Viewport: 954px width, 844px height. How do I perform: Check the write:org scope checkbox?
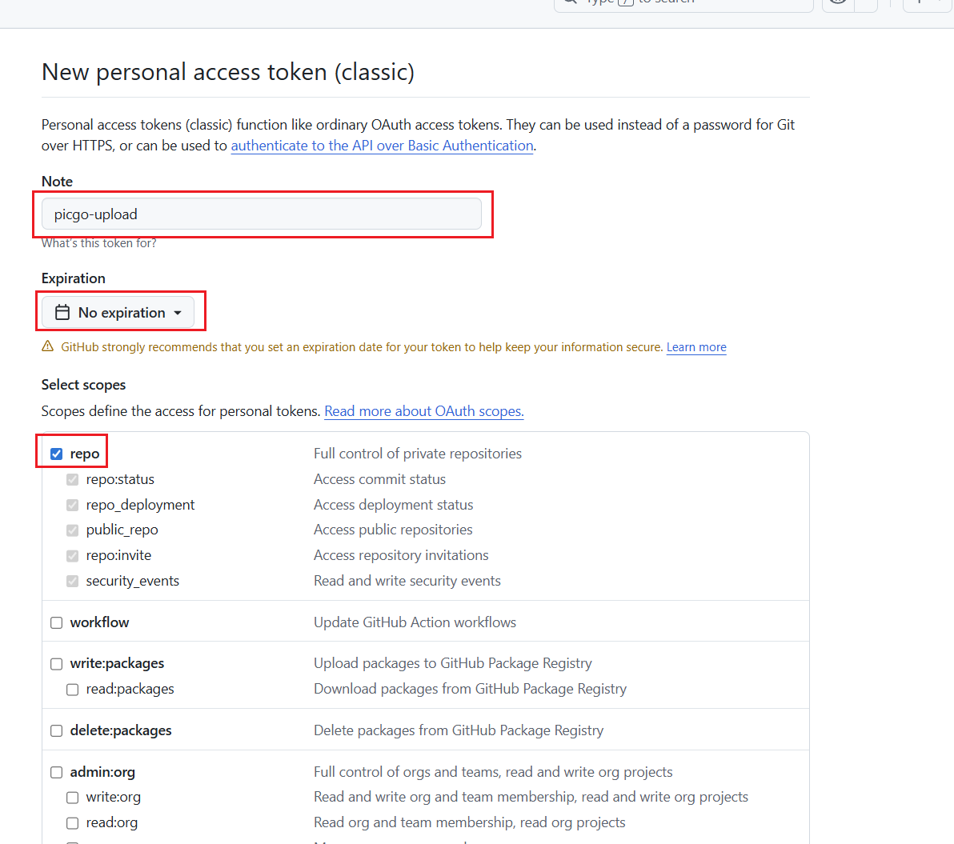tap(73, 798)
